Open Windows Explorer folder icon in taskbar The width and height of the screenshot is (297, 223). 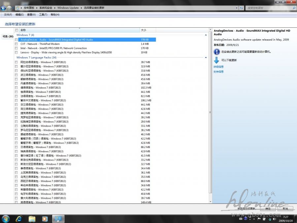[32, 218]
